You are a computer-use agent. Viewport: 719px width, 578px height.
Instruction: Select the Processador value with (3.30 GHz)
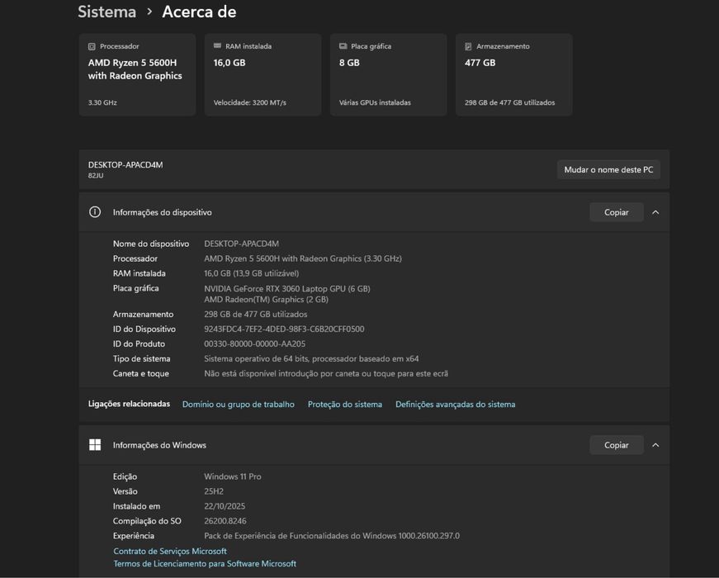[303, 258]
